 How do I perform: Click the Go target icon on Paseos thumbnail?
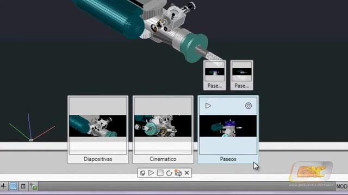tap(248, 106)
